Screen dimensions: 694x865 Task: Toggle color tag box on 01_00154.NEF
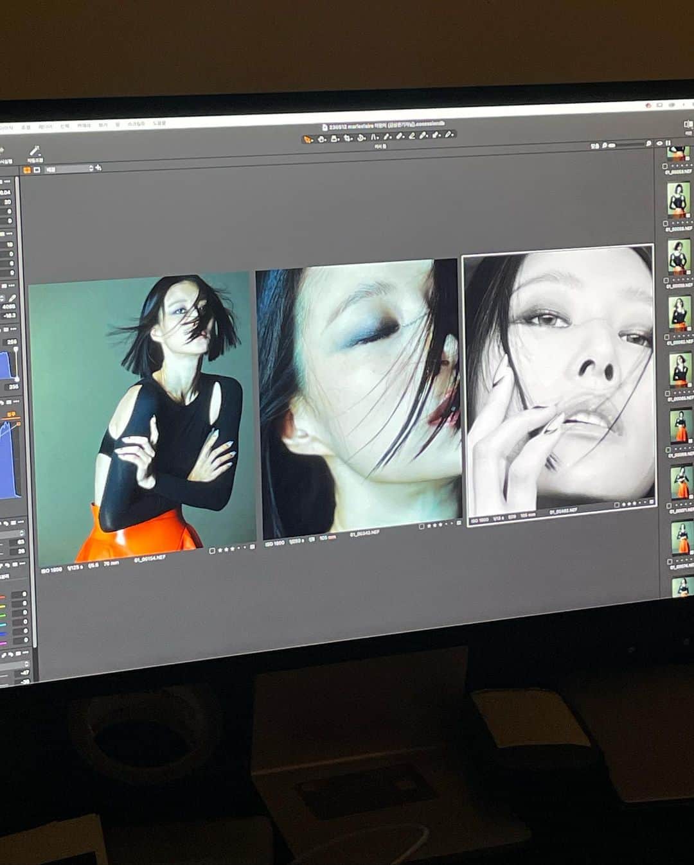click(x=212, y=551)
